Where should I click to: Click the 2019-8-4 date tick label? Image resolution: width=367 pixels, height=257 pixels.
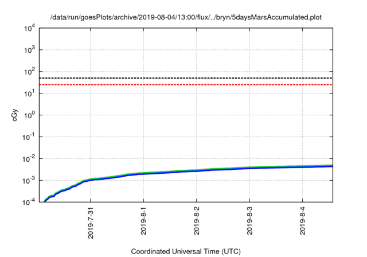click(303, 221)
